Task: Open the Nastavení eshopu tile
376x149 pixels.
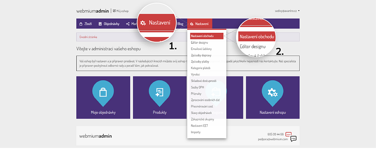Action: [273, 98]
